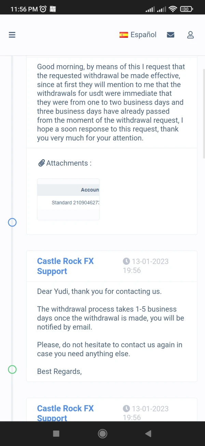This screenshot has width=205, height=446.
Task: Open the hamburger navigation menu
Action: tap(12, 35)
